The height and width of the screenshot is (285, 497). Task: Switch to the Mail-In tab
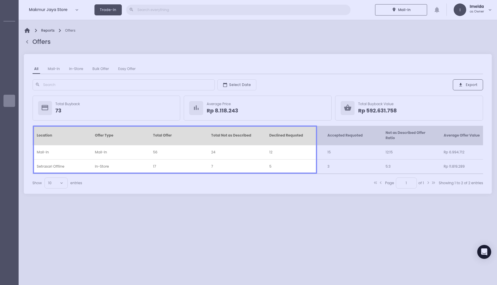click(x=54, y=69)
